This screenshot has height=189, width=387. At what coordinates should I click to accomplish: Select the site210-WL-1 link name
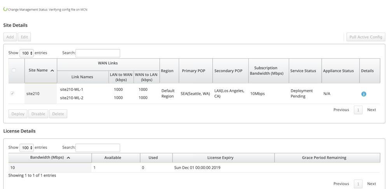click(72, 90)
